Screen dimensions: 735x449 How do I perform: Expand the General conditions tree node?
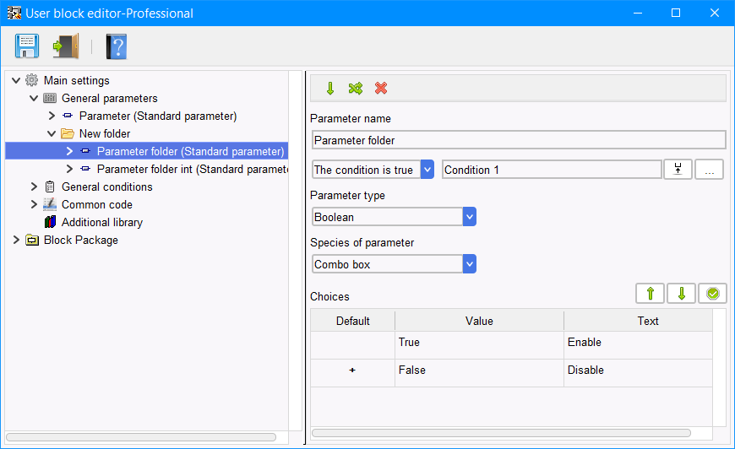(x=34, y=187)
